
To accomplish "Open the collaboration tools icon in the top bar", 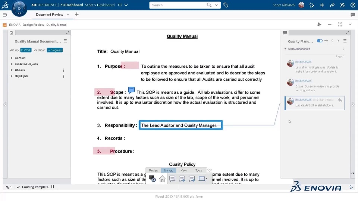I will [342, 5].
